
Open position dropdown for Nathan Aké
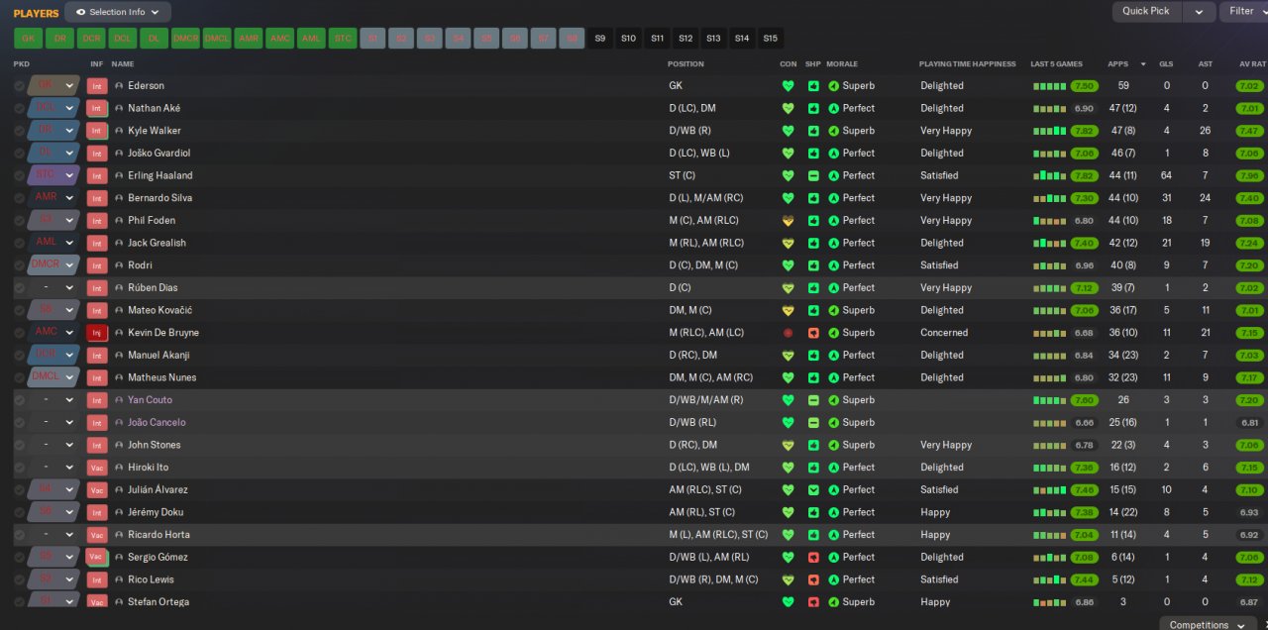click(x=69, y=108)
